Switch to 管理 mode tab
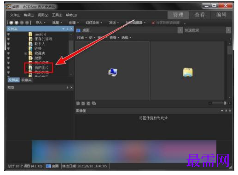This screenshot has width=238, height=175. [x=178, y=15]
